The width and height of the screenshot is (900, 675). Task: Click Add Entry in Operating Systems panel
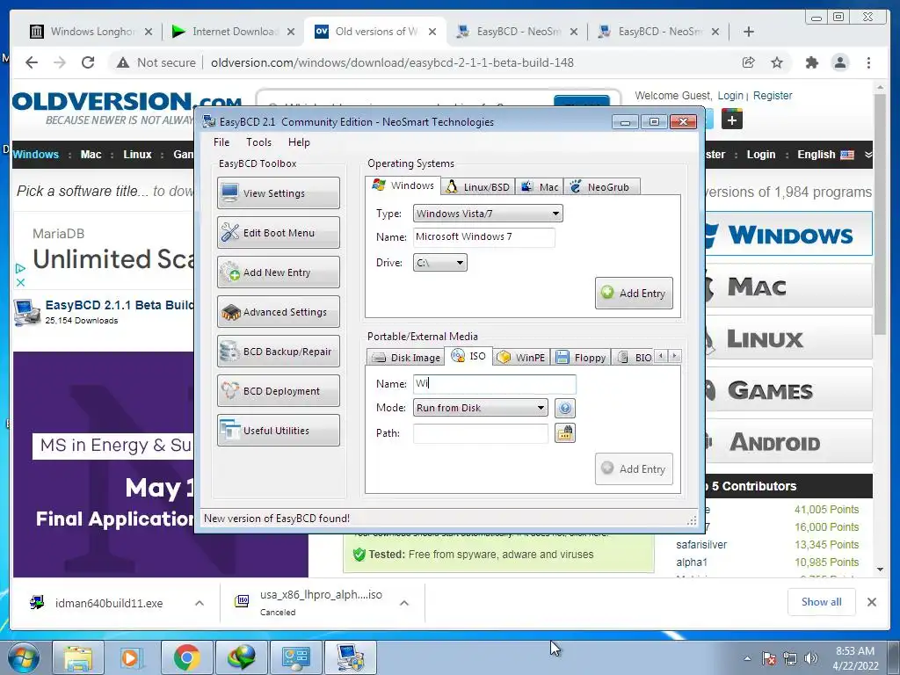[x=634, y=294]
